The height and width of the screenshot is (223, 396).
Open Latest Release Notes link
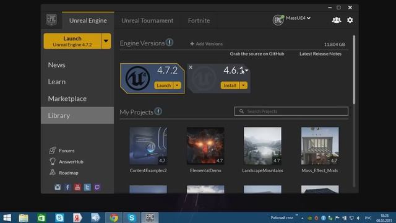coord(321,54)
